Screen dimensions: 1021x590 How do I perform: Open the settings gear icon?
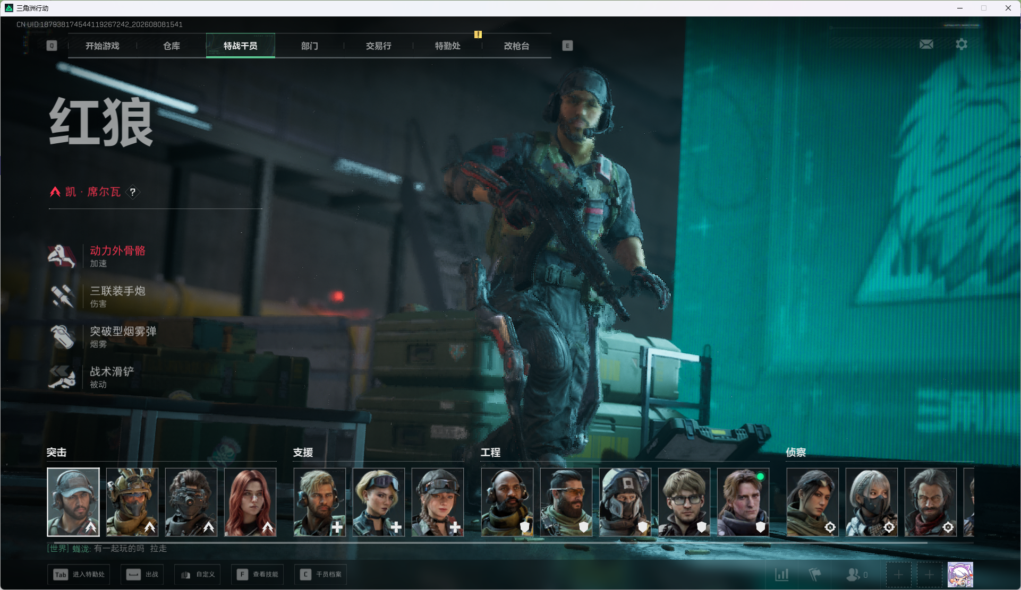962,45
